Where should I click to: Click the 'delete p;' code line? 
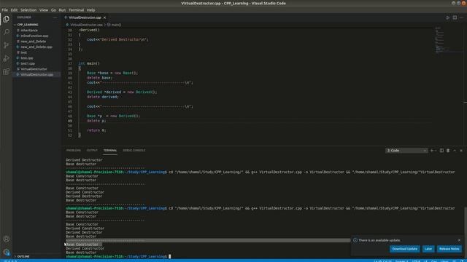(x=96, y=121)
